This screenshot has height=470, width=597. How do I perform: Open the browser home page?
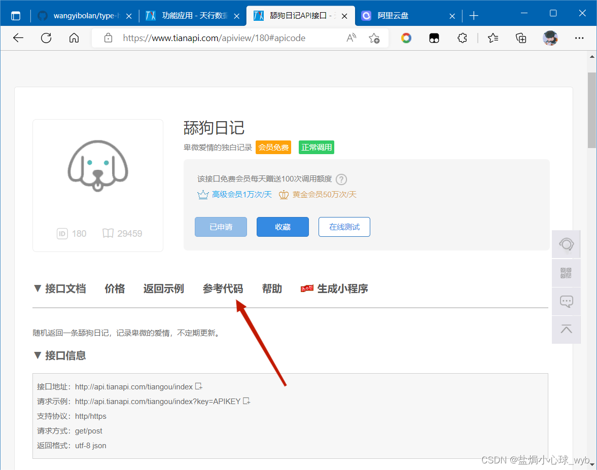[x=74, y=38]
